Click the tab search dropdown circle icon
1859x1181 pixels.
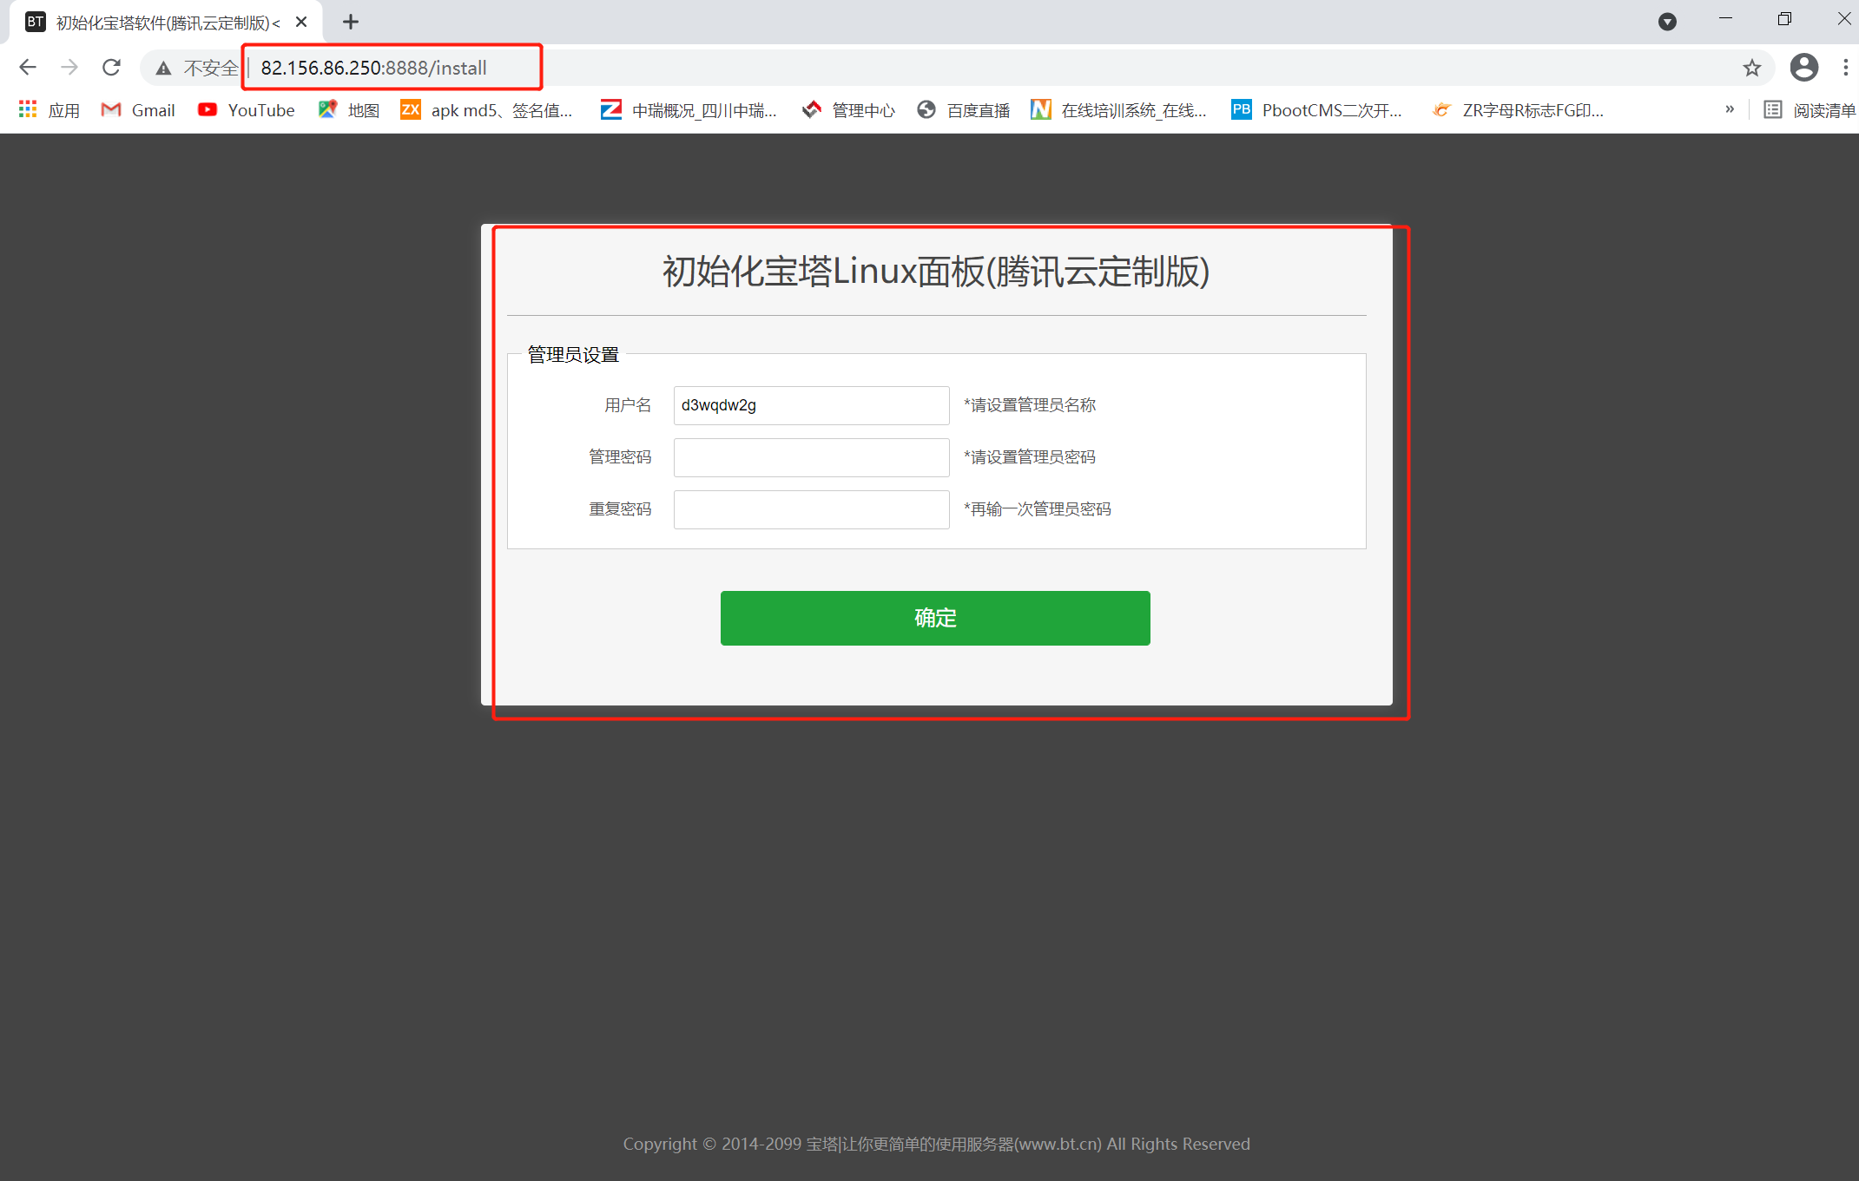click(1667, 22)
